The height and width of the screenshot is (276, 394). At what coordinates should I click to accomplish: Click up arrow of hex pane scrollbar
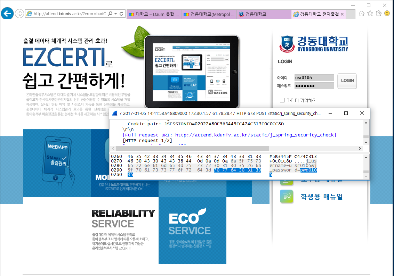(x=366, y=158)
